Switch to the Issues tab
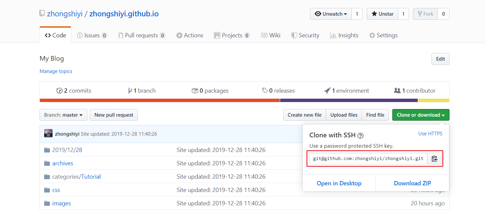 coord(92,35)
